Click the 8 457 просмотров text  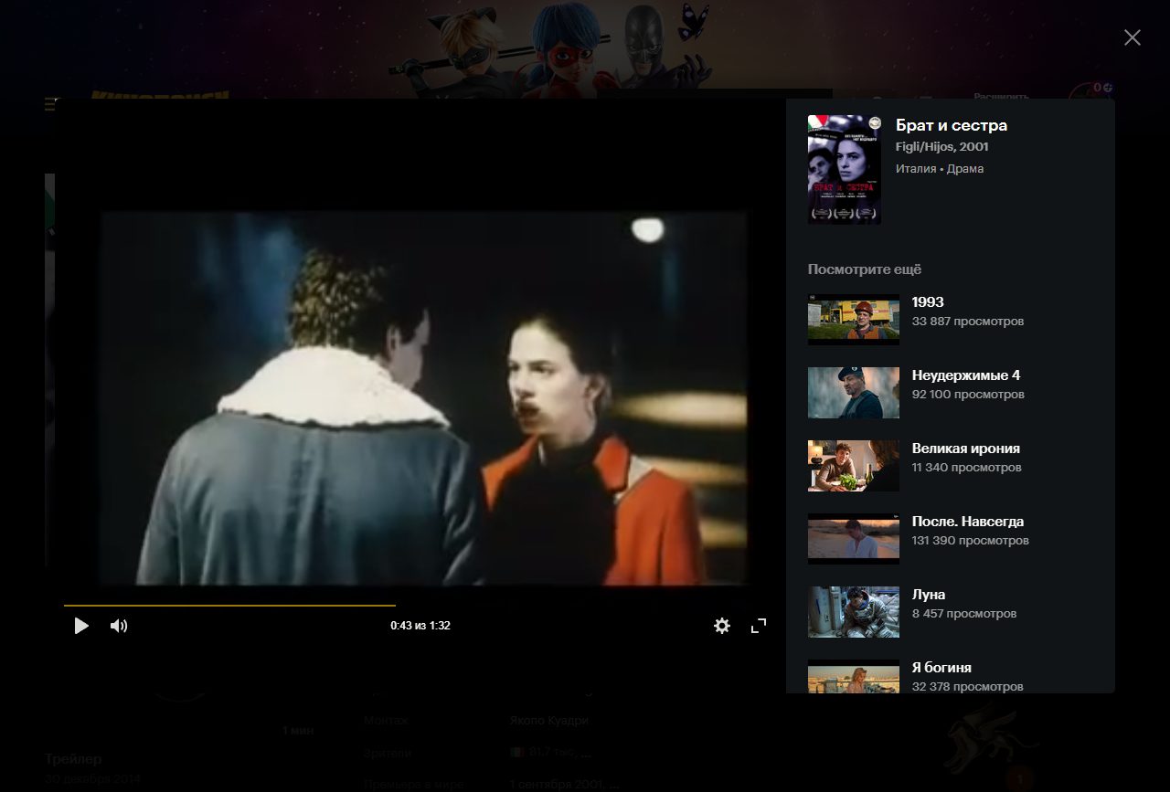(964, 614)
